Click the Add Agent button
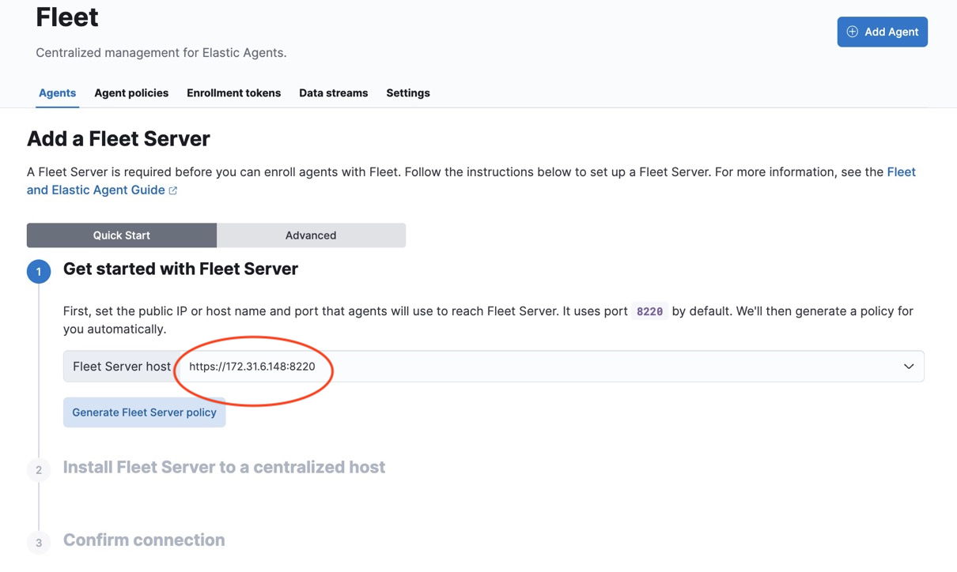The image size is (957, 572). [x=883, y=32]
